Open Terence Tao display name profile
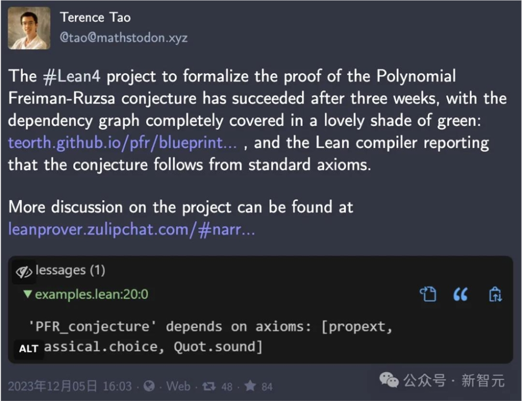This screenshot has height=401, width=522. click(x=95, y=17)
